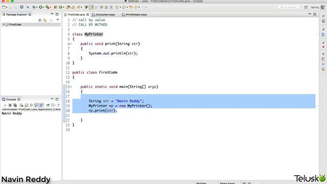The height and width of the screenshot is (184, 327).
Task: Click the Open Task icon next to Open Type
Action: click(x=73, y=7)
